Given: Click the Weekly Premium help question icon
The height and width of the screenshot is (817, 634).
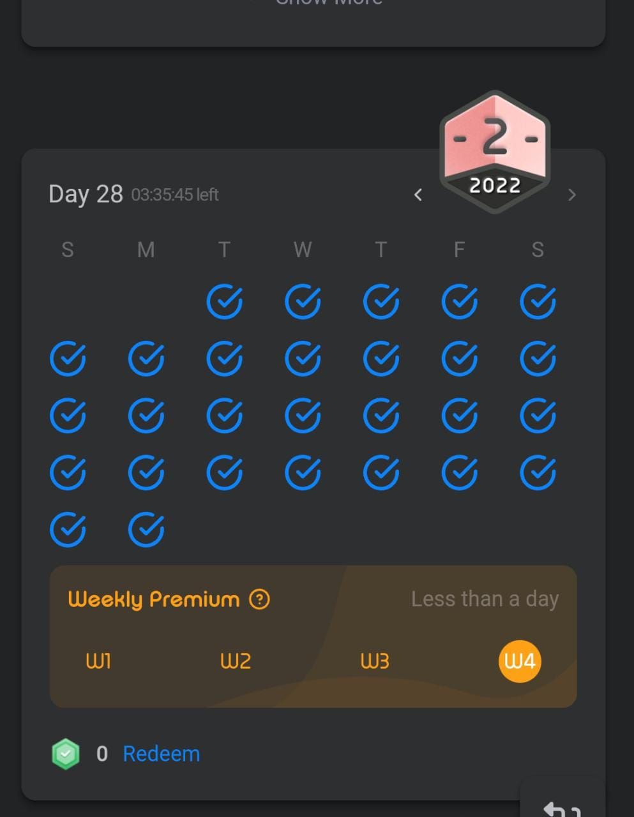Looking at the screenshot, I should point(259,599).
